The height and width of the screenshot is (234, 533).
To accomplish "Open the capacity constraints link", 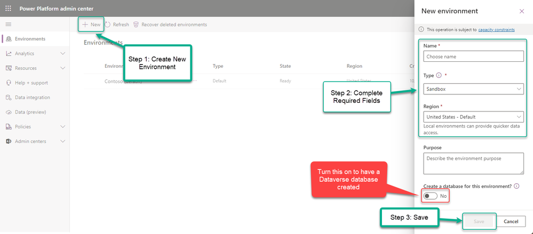I will pyautogui.click(x=496, y=29).
